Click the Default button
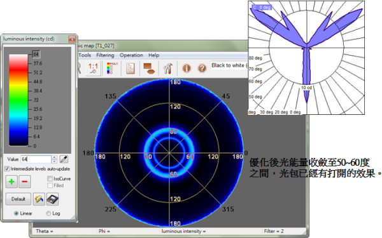 18,199
